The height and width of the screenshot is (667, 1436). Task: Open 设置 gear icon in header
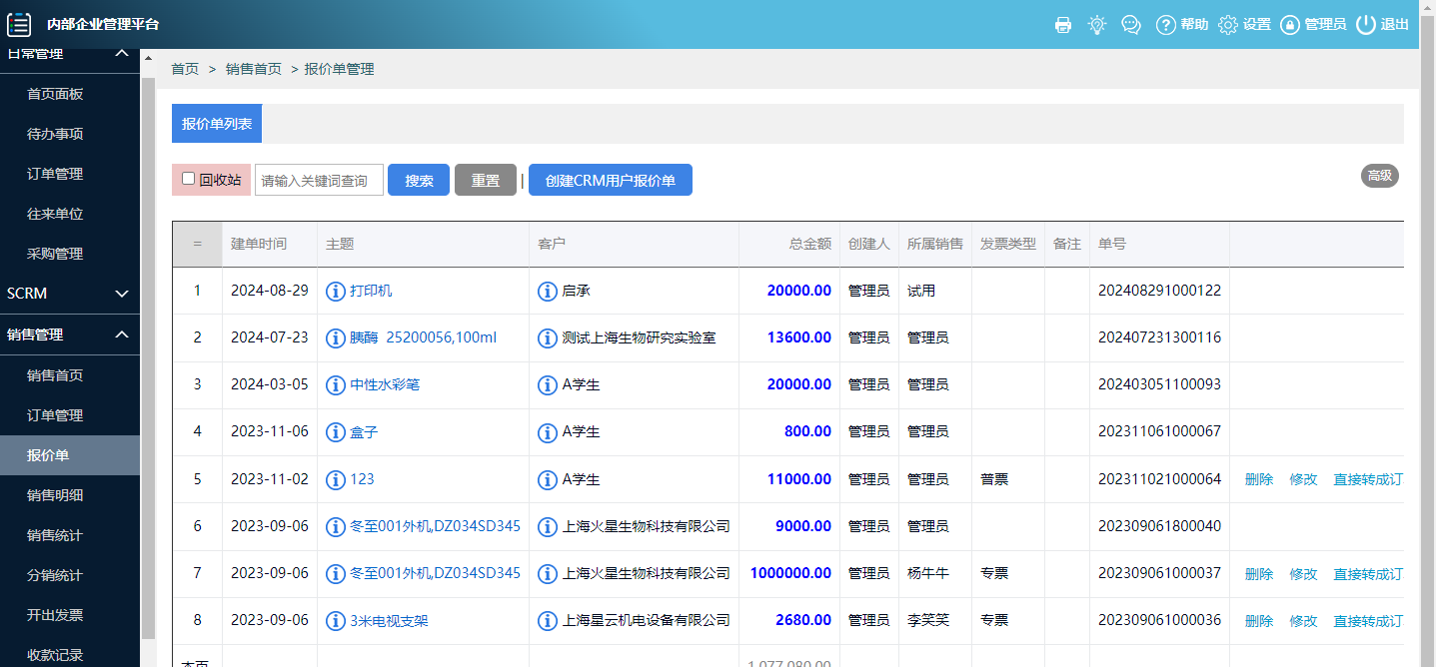click(1228, 25)
